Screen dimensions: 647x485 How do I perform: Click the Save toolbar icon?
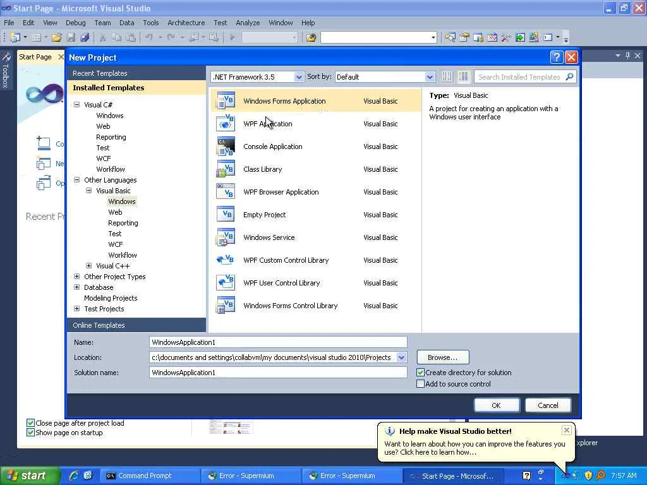71,37
